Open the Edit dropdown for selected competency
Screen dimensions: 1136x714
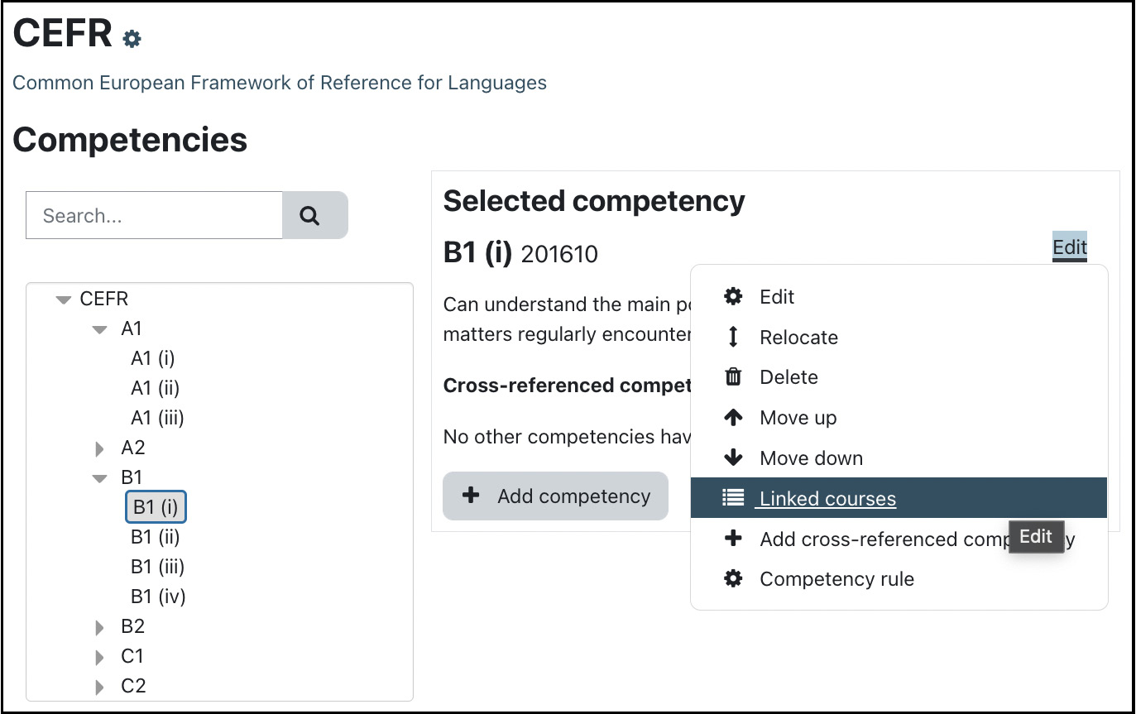click(x=1070, y=247)
